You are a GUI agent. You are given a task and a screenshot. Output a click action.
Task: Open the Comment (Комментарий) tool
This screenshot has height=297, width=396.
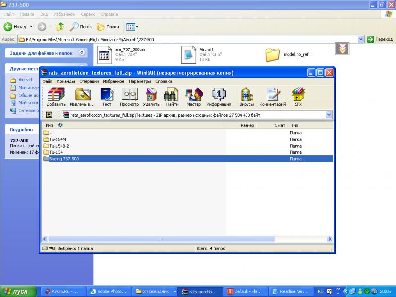click(x=273, y=97)
